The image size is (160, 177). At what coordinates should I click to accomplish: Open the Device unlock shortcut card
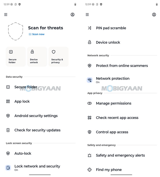click(x=37, y=57)
